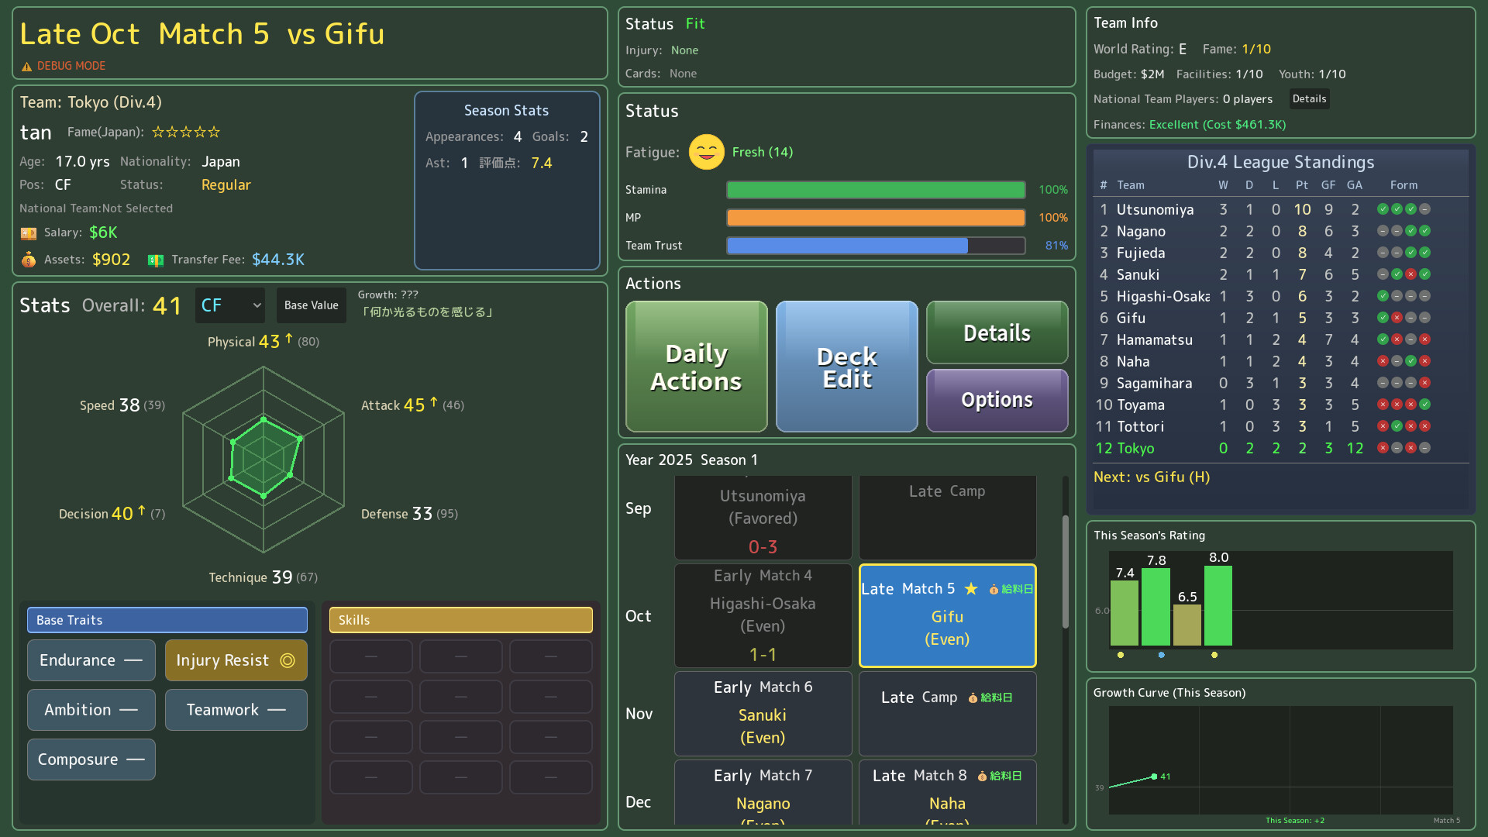
Task: Click the happy fatigue face icon
Action: [x=706, y=152]
